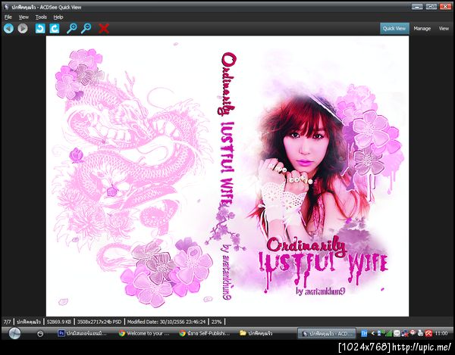
Task: Click the file name in the status bar
Action: pos(29,322)
